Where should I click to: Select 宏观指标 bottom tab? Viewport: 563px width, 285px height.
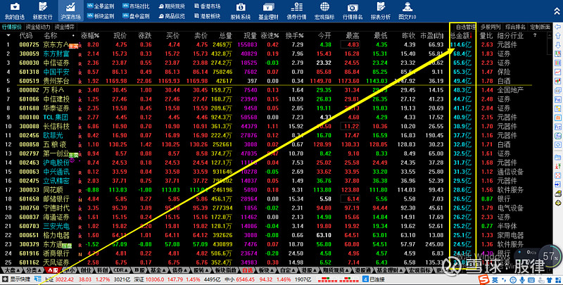click(x=418, y=270)
